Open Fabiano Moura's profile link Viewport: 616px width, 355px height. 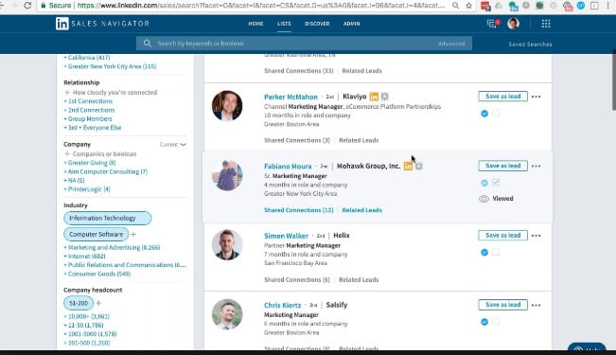(x=288, y=167)
